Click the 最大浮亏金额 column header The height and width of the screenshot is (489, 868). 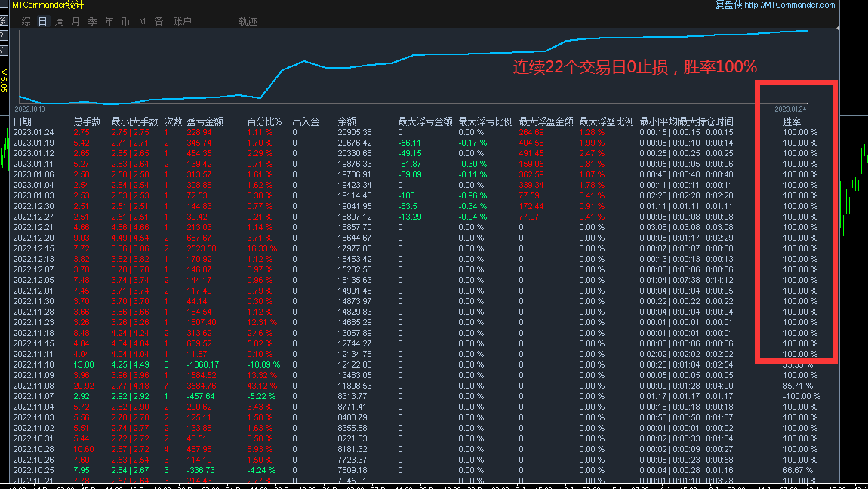[425, 121]
